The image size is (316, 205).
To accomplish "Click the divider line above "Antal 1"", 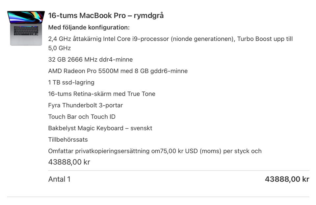I will 178,171.
